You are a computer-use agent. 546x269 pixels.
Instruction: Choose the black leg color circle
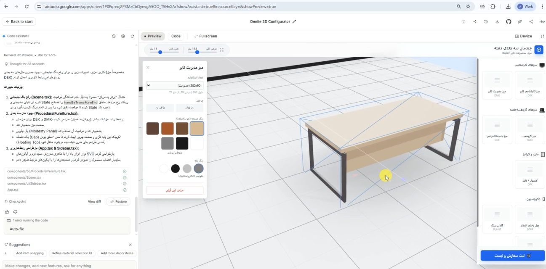click(176, 169)
